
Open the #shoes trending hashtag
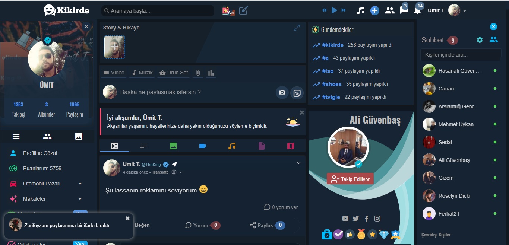point(332,84)
